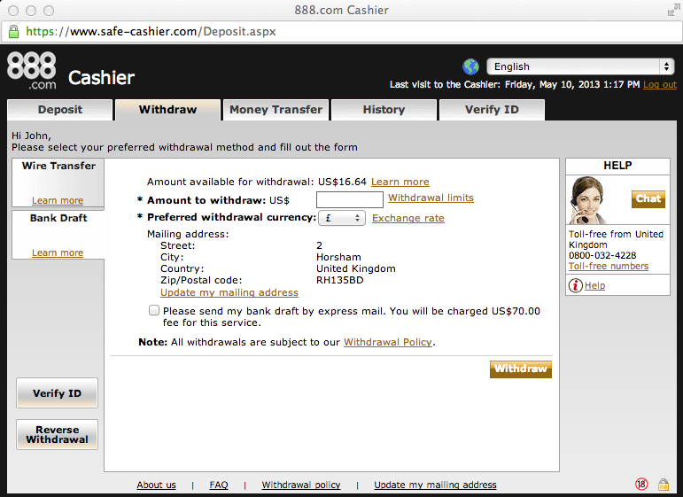
Task: Click footer Update my mailing address link
Action: coord(435,485)
